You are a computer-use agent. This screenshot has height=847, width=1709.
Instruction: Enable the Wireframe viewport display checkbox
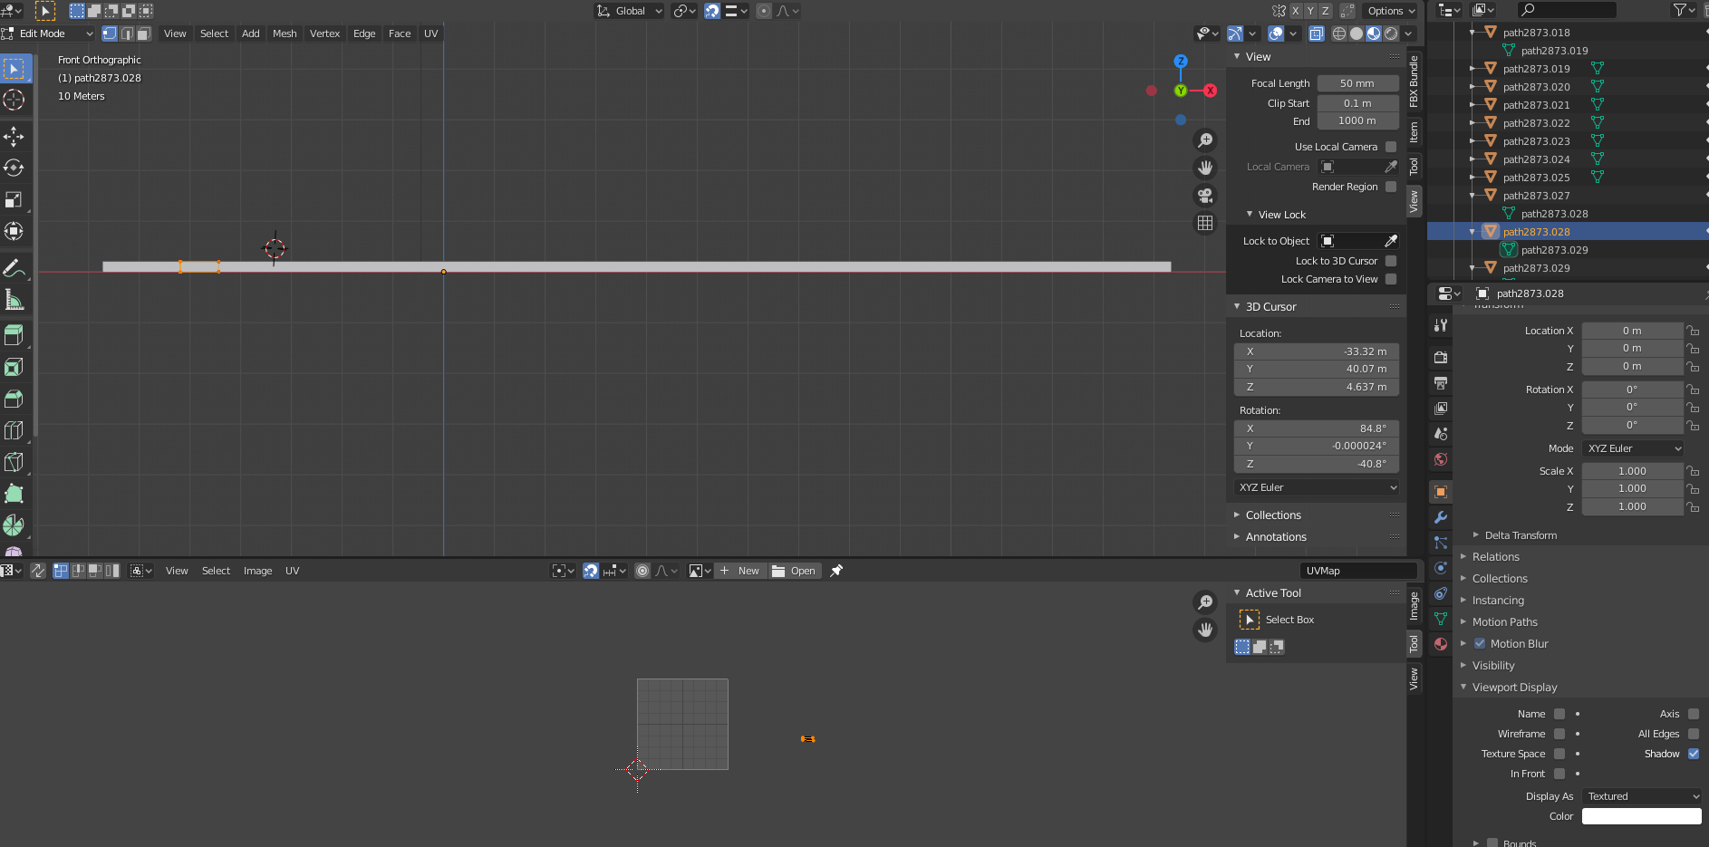click(1559, 734)
